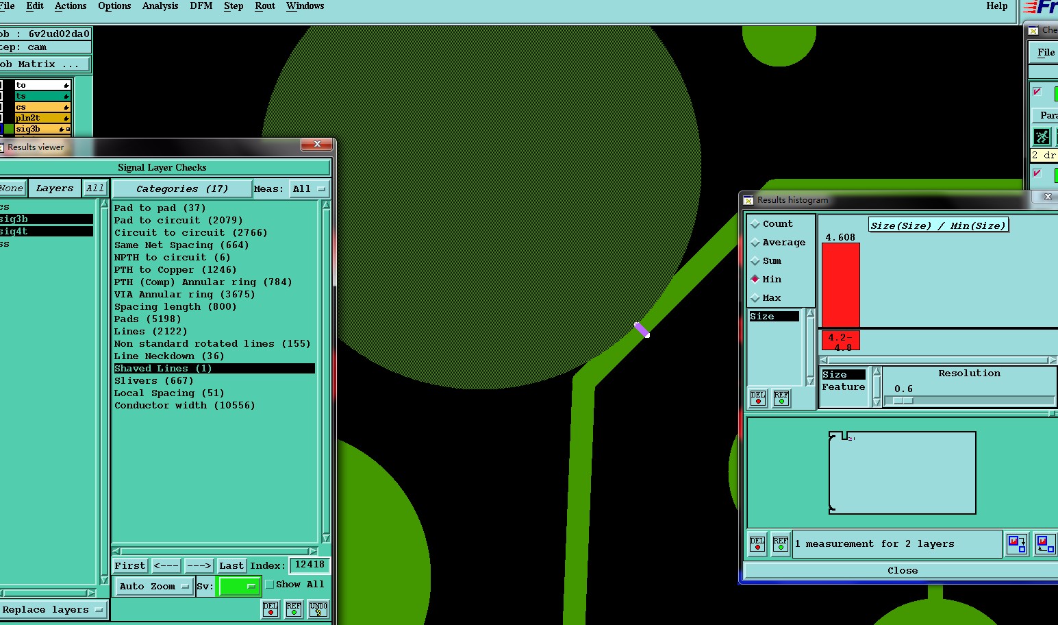Click DEL icon at bottom of Results viewer
1058x625 pixels.
(x=270, y=609)
